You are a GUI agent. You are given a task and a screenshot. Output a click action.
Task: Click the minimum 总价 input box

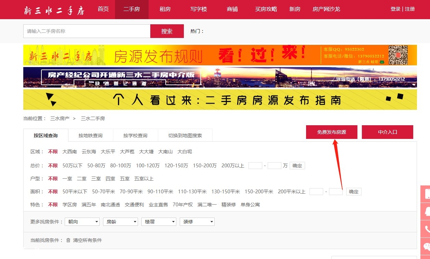[x=255, y=166]
